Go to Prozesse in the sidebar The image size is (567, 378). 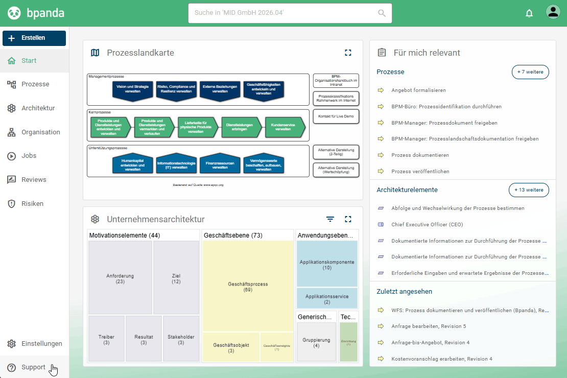34,84
